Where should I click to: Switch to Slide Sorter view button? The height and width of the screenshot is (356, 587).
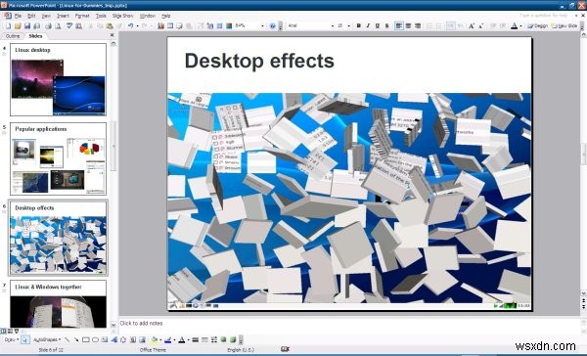click(10, 331)
